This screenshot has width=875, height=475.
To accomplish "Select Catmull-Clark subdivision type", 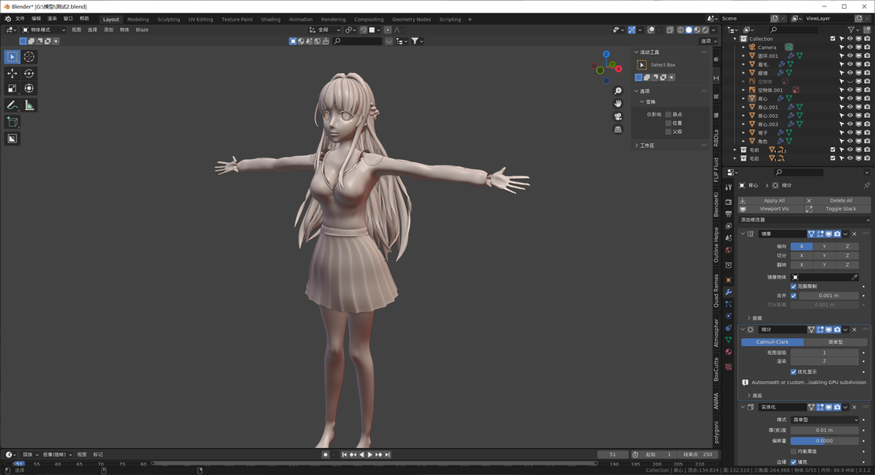I will [772, 342].
